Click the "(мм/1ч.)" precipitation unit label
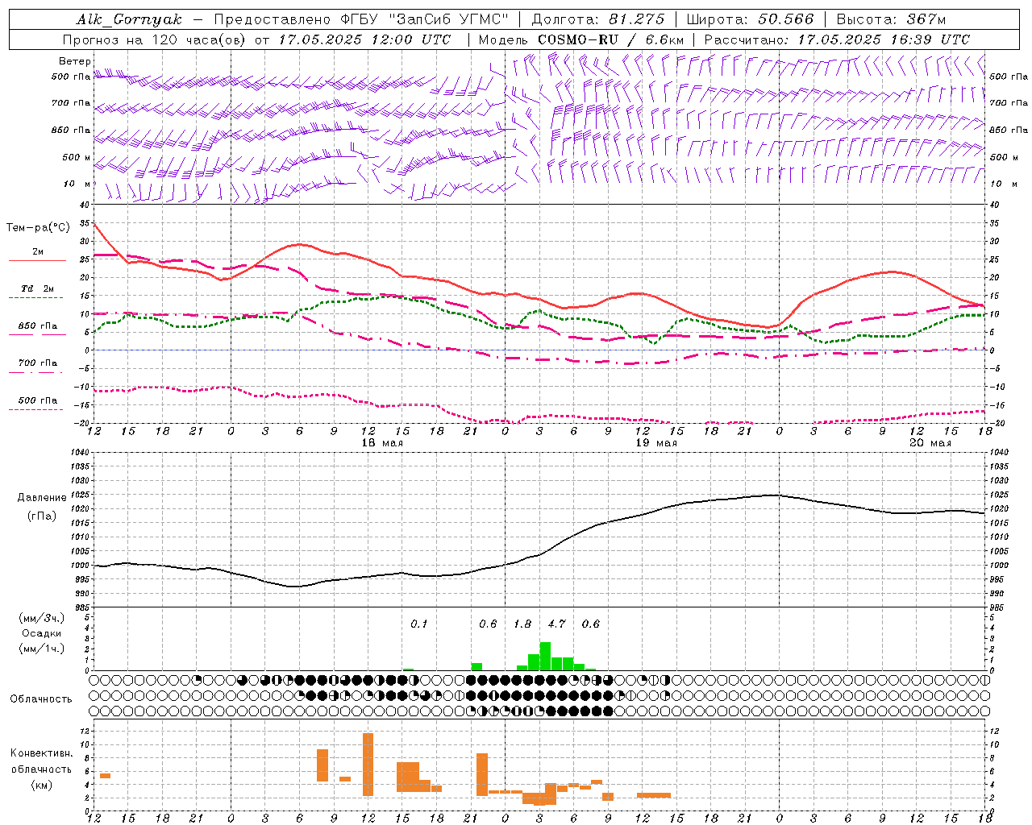Viewport: 1032px width, 825px height. coord(42,649)
